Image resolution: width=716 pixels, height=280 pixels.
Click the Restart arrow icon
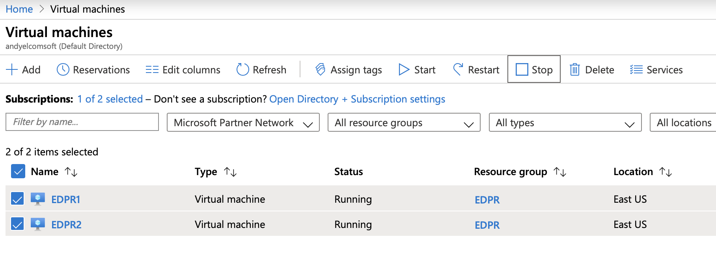(458, 69)
